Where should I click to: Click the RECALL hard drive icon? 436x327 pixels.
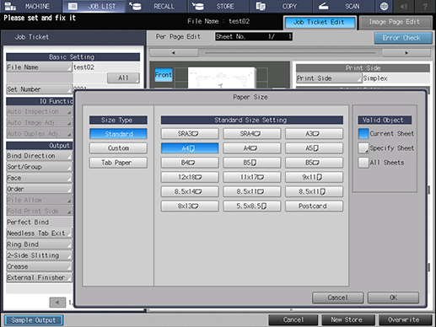point(135,6)
